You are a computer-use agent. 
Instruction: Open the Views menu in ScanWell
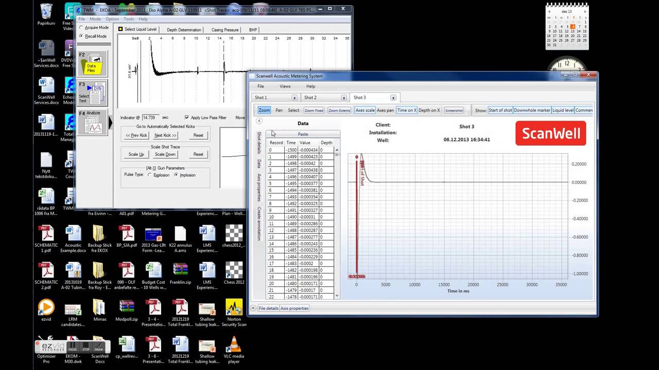coord(285,86)
